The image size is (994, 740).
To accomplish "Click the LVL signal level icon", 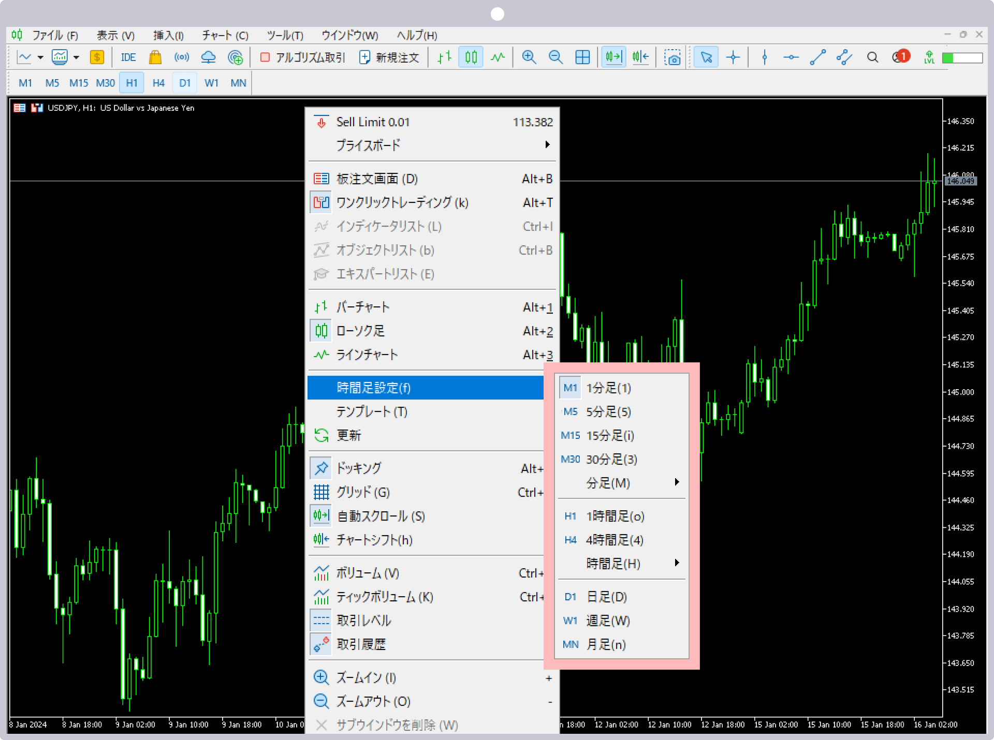I will 929,57.
